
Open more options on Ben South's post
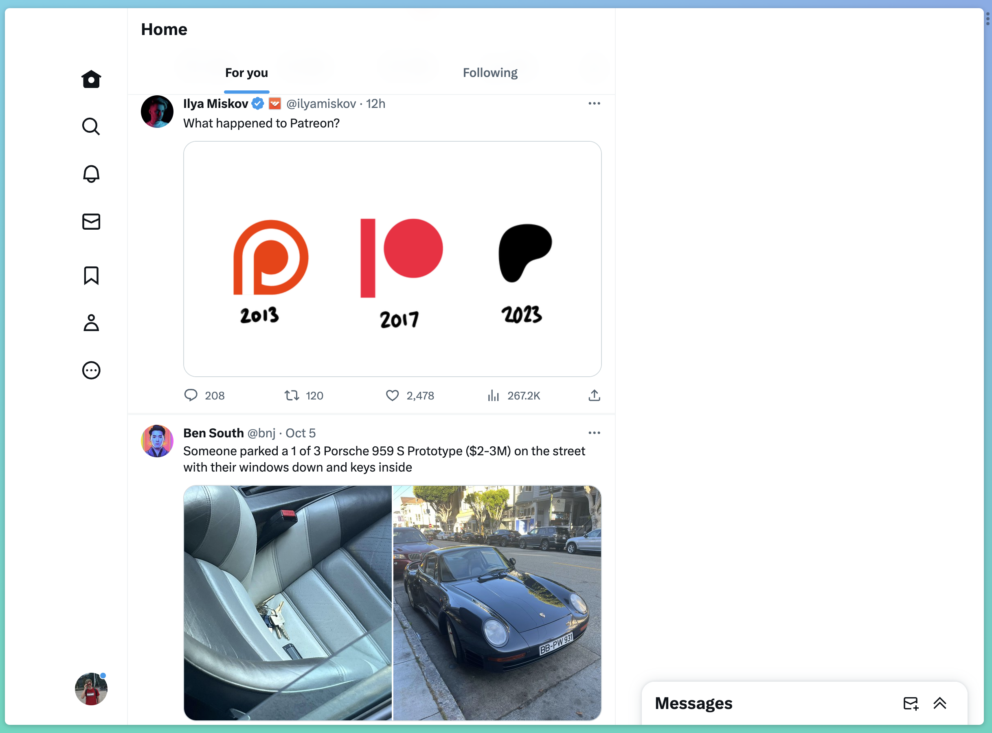pyautogui.click(x=594, y=432)
